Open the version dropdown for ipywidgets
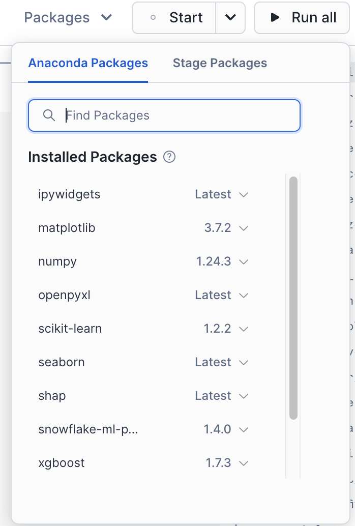The width and height of the screenshot is (355, 526). 243,194
